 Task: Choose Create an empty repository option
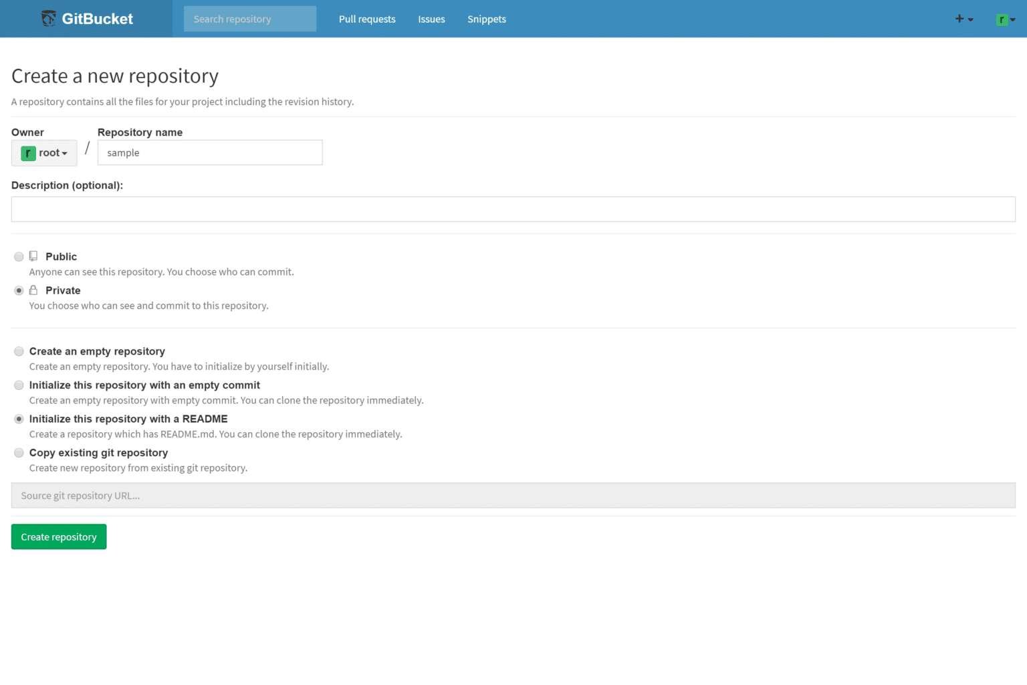click(x=19, y=351)
